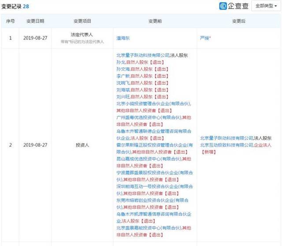Open 北京量子跃动科技有限公司 link in 变更后 column
Viewport: 282px width, 246px height.
tap(226, 138)
